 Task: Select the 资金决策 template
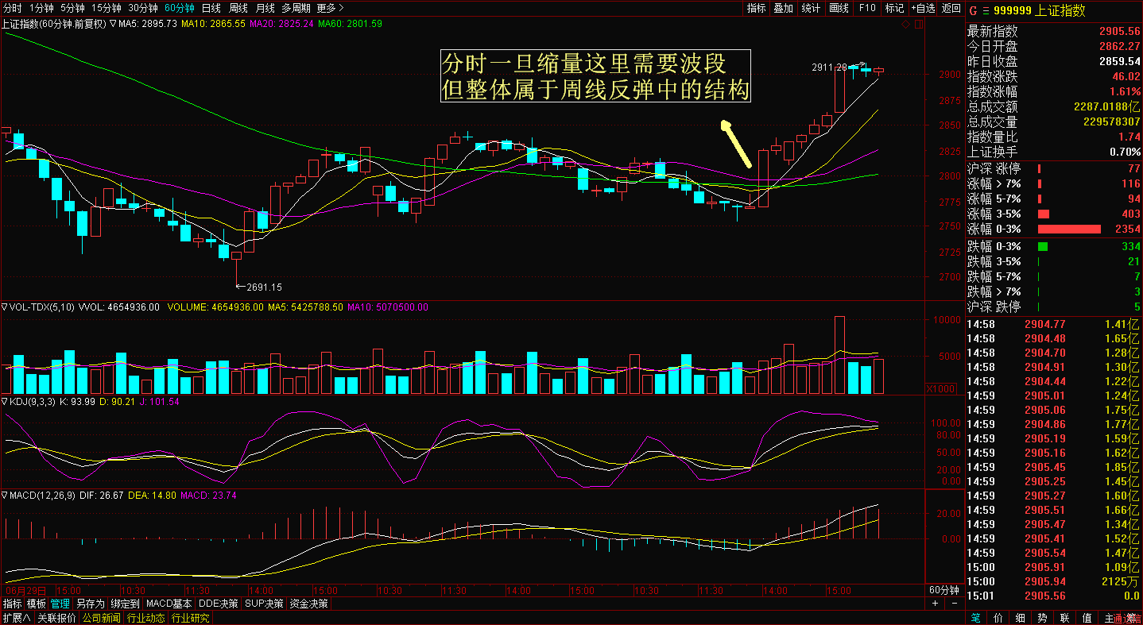308,604
